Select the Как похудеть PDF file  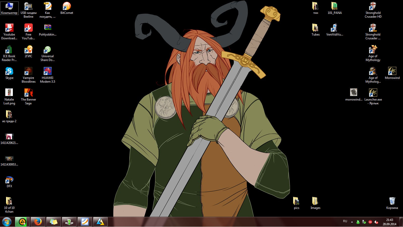pyautogui.click(x=48, y=10)
